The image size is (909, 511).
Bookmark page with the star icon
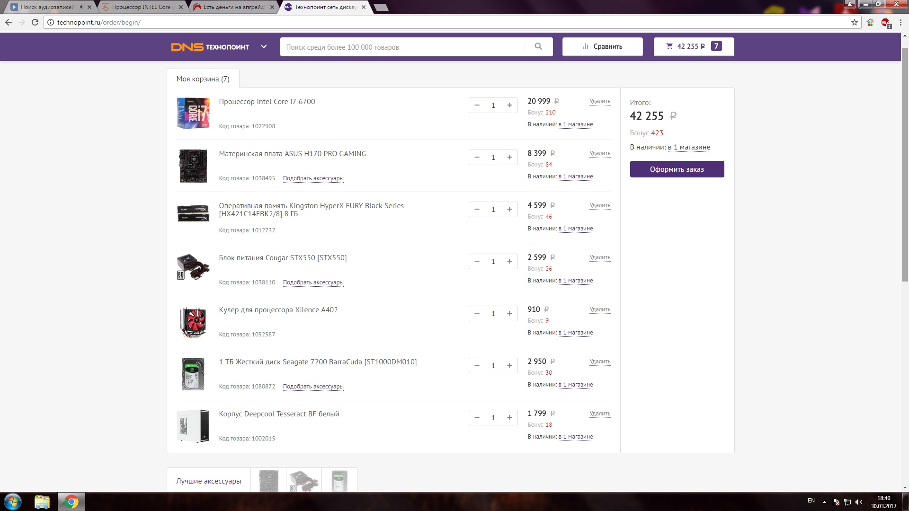[855, 22]
